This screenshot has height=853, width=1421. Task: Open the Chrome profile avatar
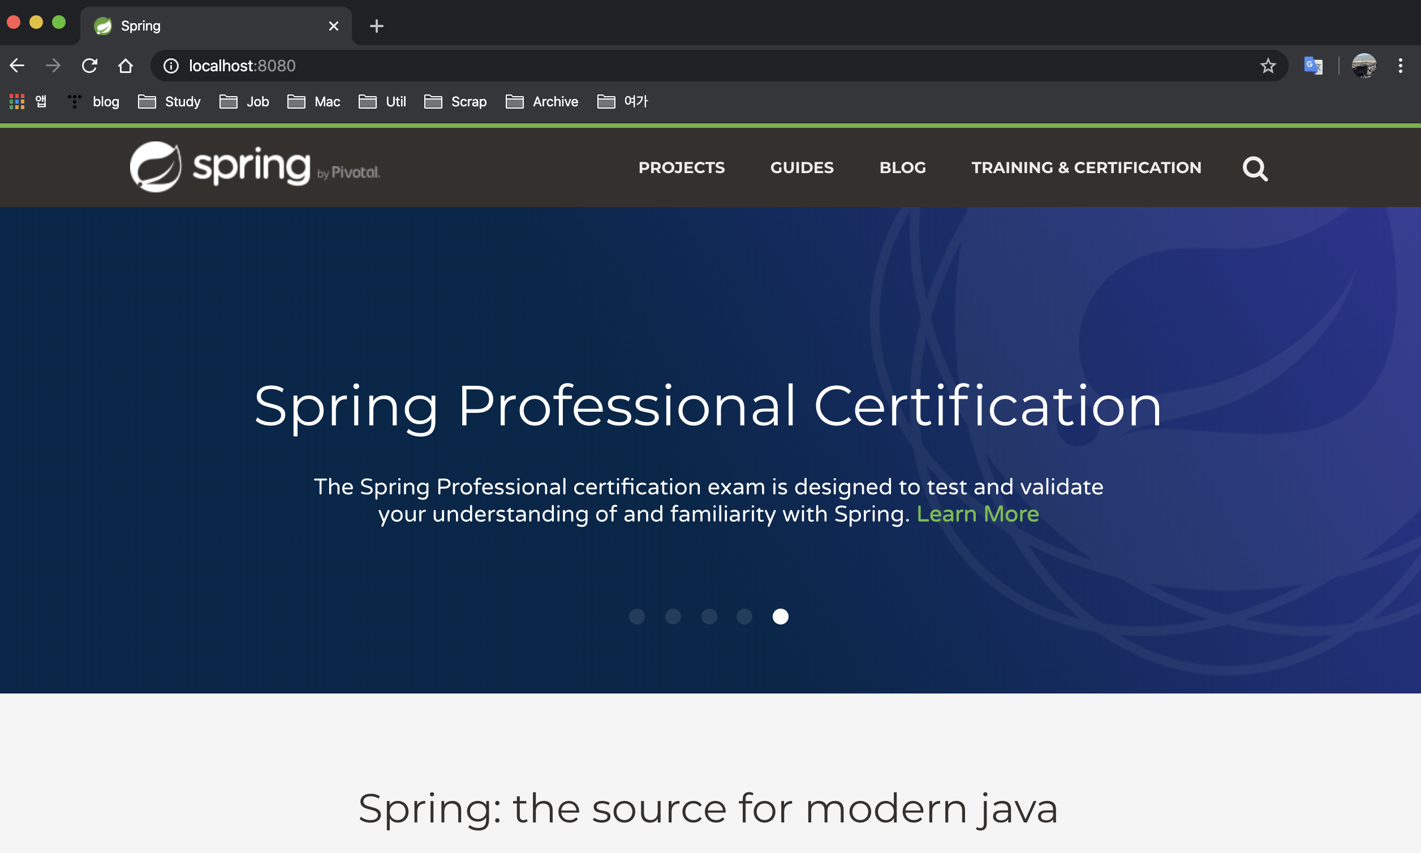click(1363, 66)
